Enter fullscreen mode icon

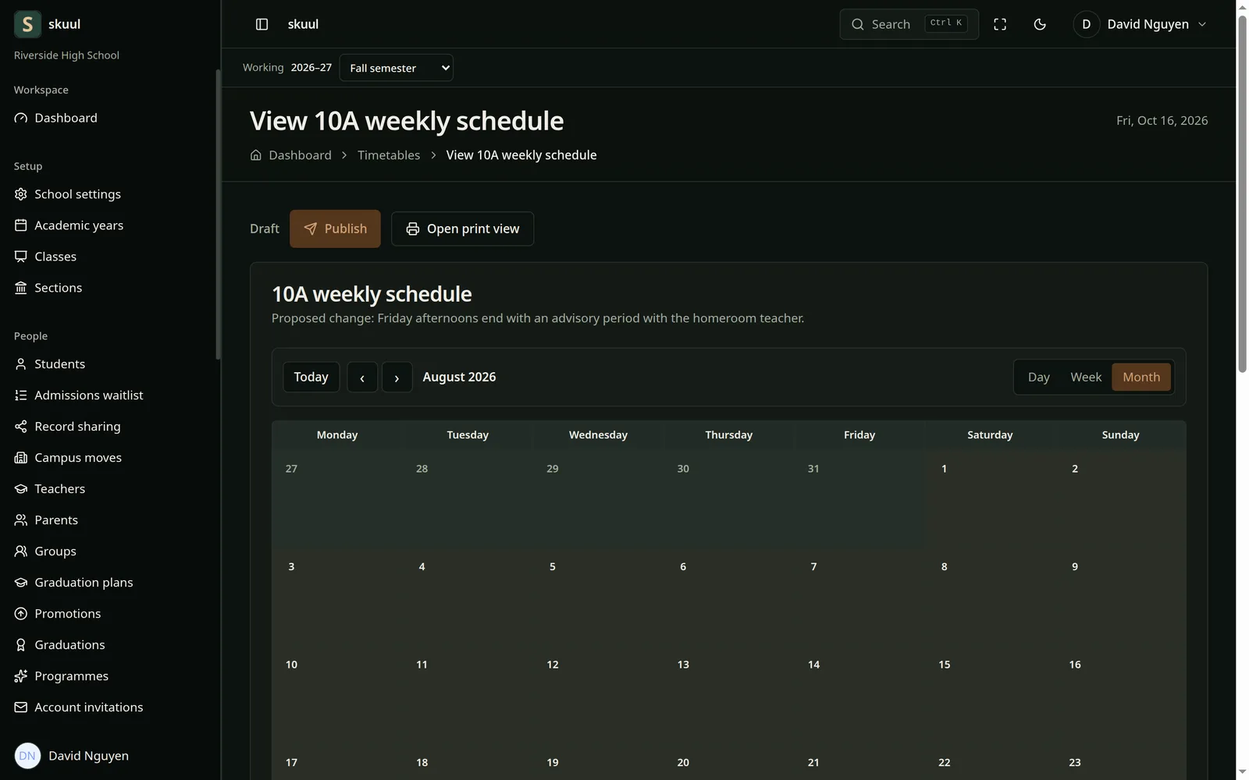[x=1000, y=24]
